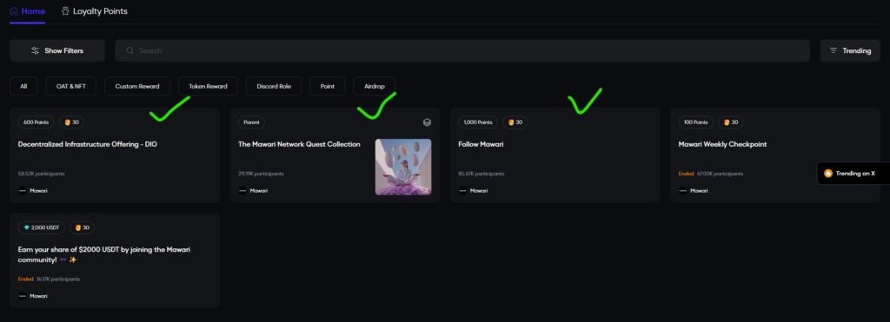Select the Point filter chip
The height and width of the screenshot is (322, 890).
pos(328,86)
